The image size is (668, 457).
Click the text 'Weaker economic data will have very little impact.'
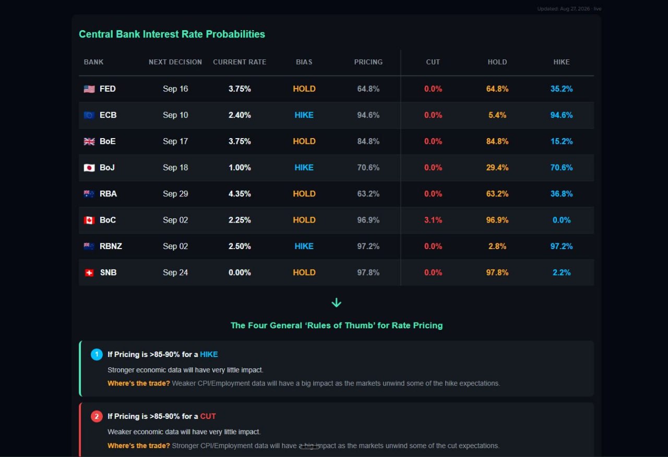coord(184,432)
